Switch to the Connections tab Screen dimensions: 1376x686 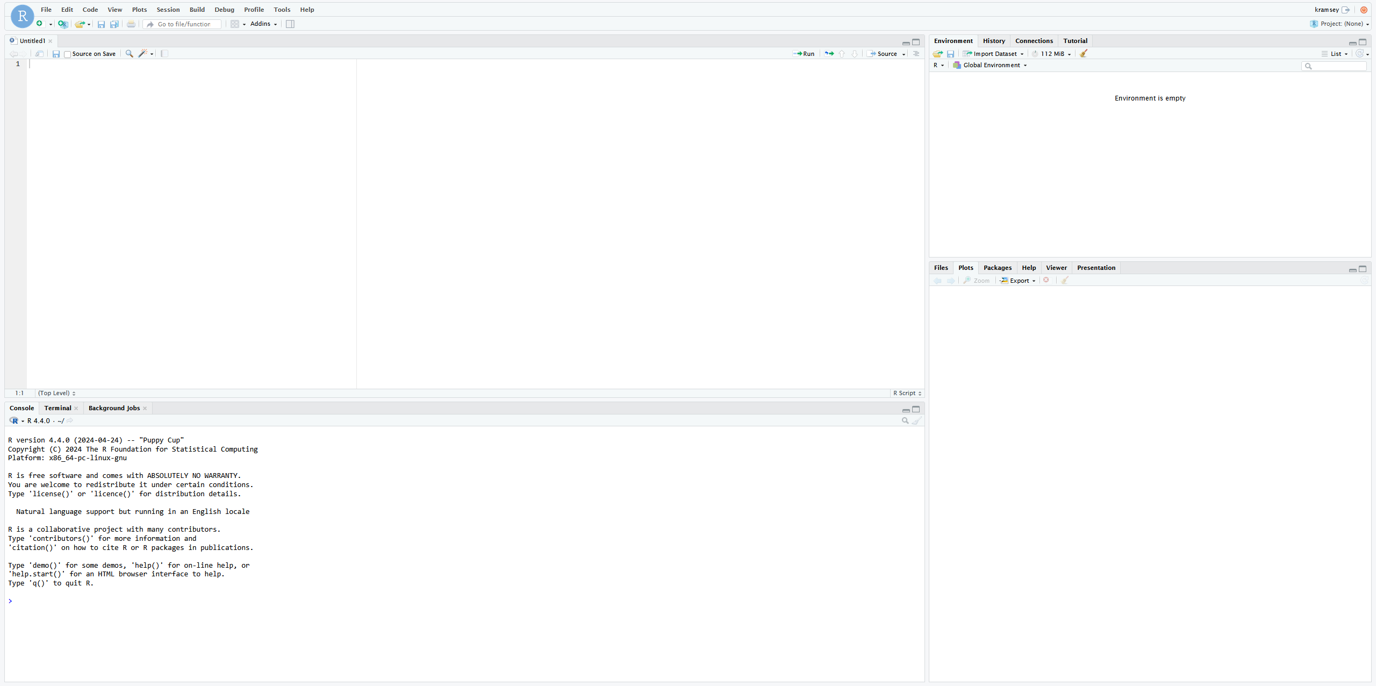click(x=1034, y=41)
